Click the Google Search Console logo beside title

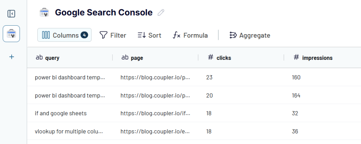point(44,13)
